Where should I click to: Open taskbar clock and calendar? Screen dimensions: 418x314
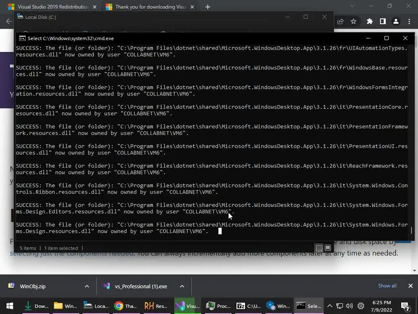[382, 306]
